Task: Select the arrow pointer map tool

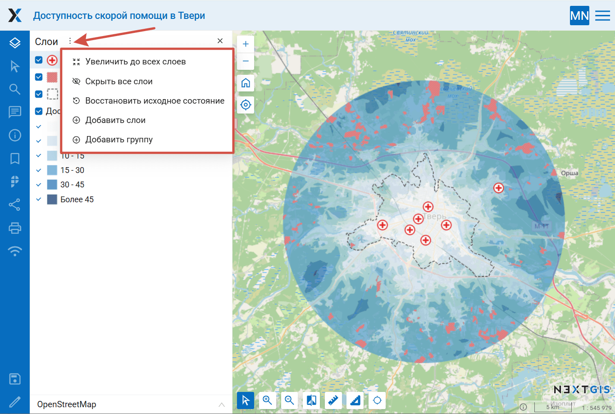Action: [x=246, y=400]
